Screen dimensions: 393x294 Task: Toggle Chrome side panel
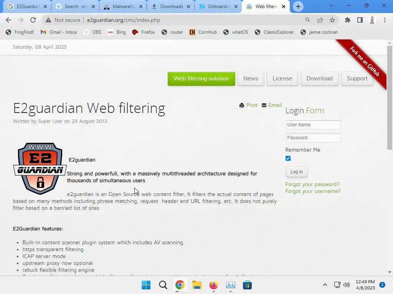click(x=360, y=20)
